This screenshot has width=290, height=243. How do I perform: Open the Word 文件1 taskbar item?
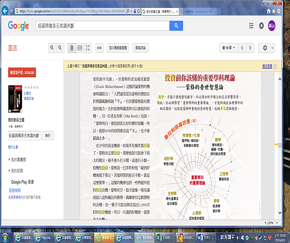coord(206,237)
